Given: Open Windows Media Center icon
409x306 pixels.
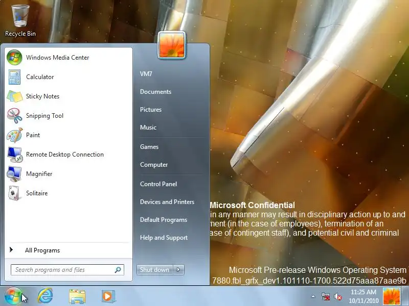Looking at the screenshot, I should point(14,58).
